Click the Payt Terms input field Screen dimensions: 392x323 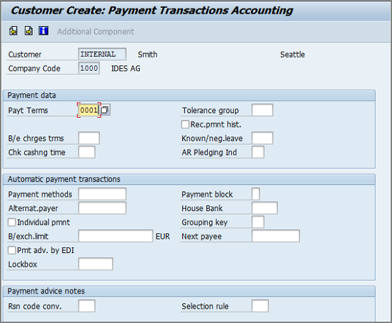click(x=88, y=110)
